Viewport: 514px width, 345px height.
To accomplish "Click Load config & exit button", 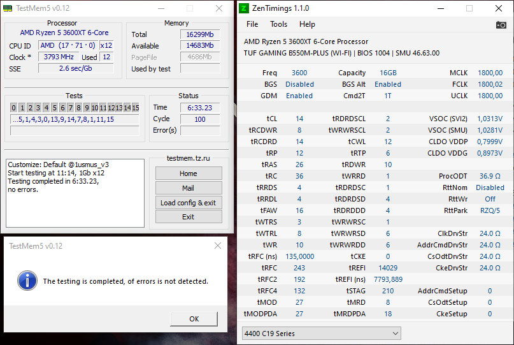I will [189, 203].
